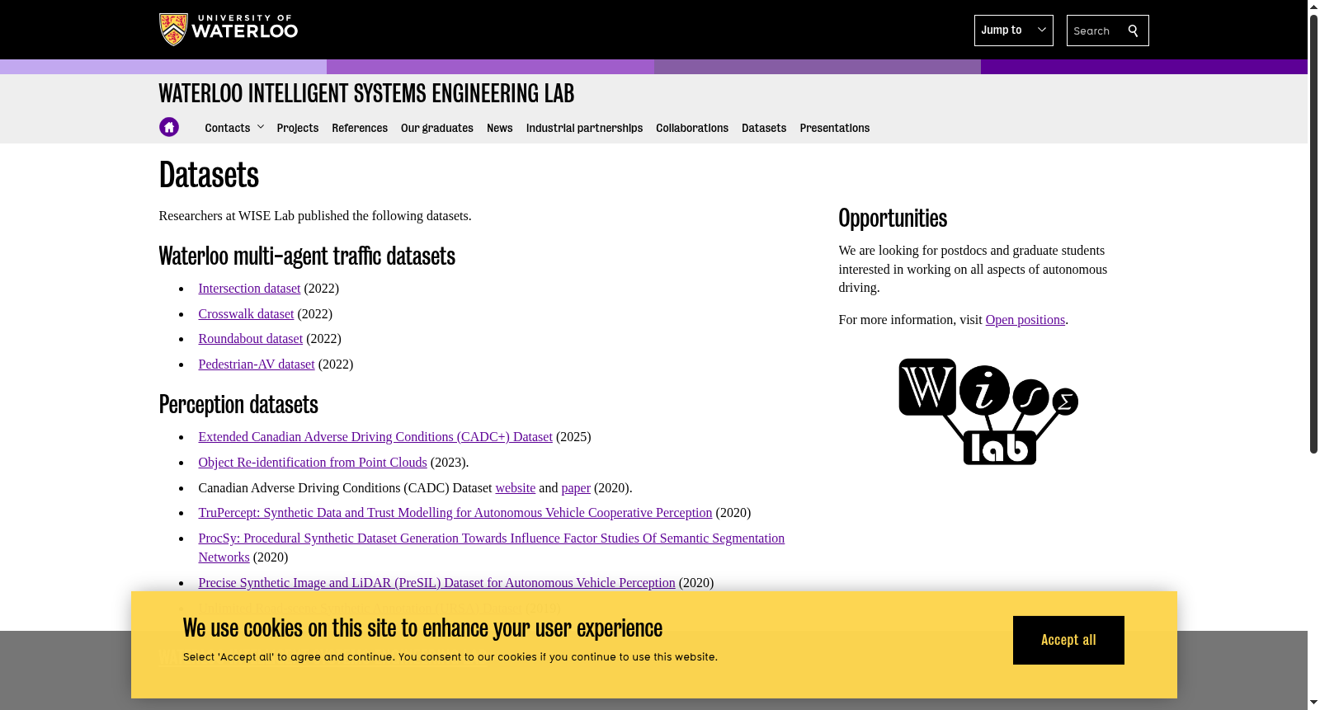1320x710 pixels.
Task: Open the Presentations menu item
Action: point(835,128)
